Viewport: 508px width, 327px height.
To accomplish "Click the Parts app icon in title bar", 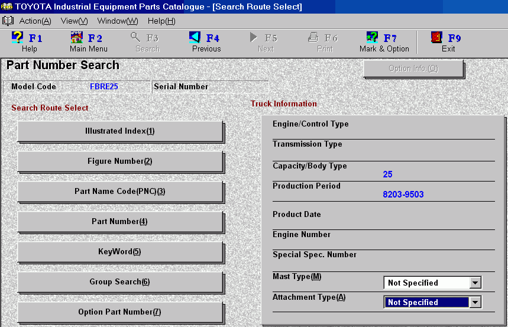I will [7, 7].
